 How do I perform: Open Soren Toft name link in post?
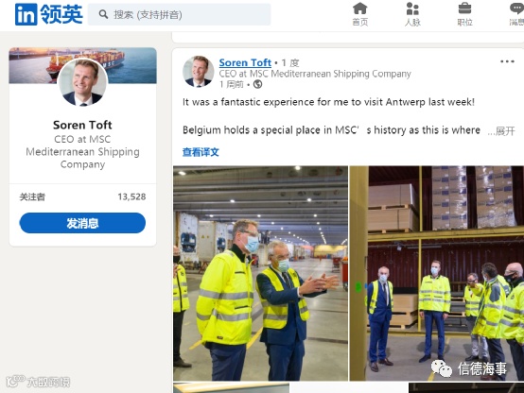(245, 62)
